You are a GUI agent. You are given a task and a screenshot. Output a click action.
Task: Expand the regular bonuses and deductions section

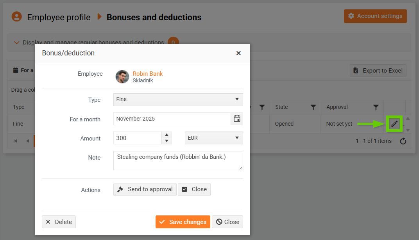point(17,43)
